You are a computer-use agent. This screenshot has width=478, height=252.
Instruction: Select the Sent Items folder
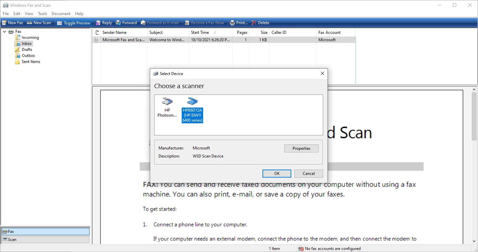point(31,62)
